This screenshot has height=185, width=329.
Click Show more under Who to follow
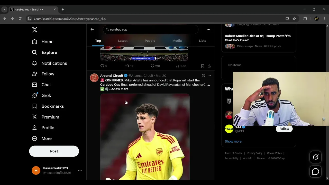[233, 141]
